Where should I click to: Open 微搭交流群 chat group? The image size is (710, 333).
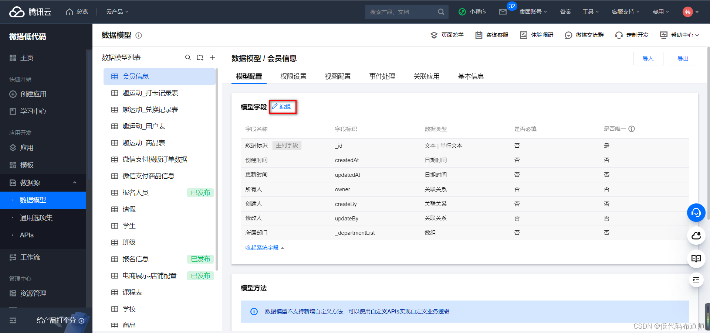(x=584, y=35)
